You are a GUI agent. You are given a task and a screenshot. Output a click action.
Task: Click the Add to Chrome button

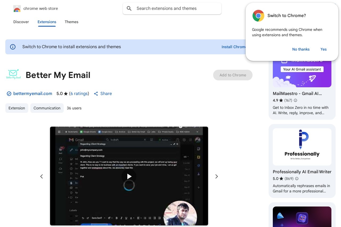(233, 75)
